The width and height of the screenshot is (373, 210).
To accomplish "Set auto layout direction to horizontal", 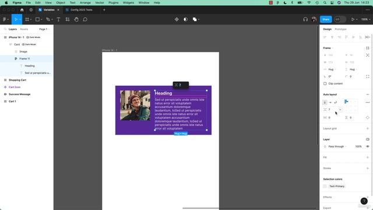I will pyautogui.click(x=330, y=102).
